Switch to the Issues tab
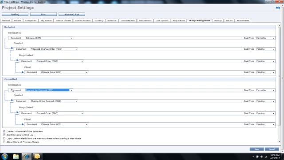 (229, 21)
